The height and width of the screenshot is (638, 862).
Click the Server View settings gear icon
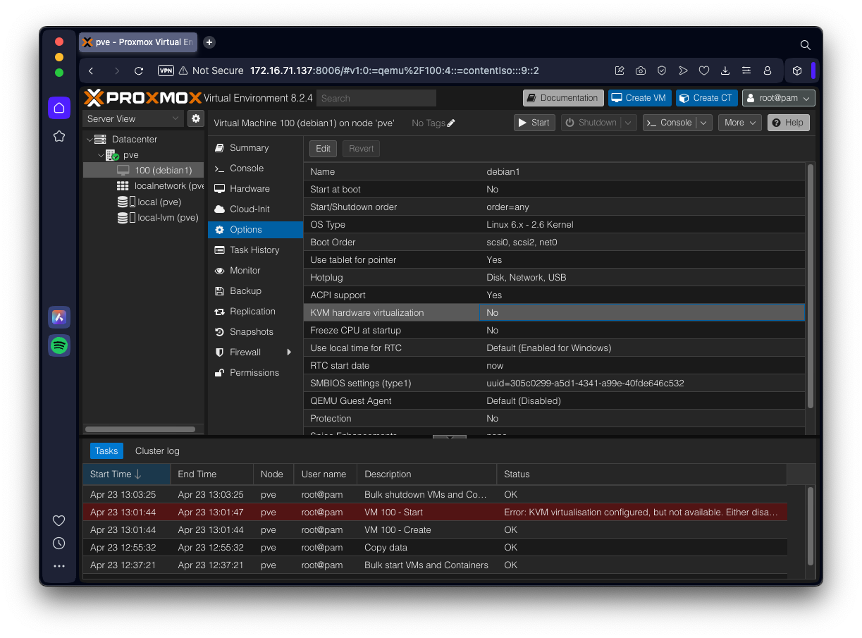pyautogui.click(x=196, y=118)
